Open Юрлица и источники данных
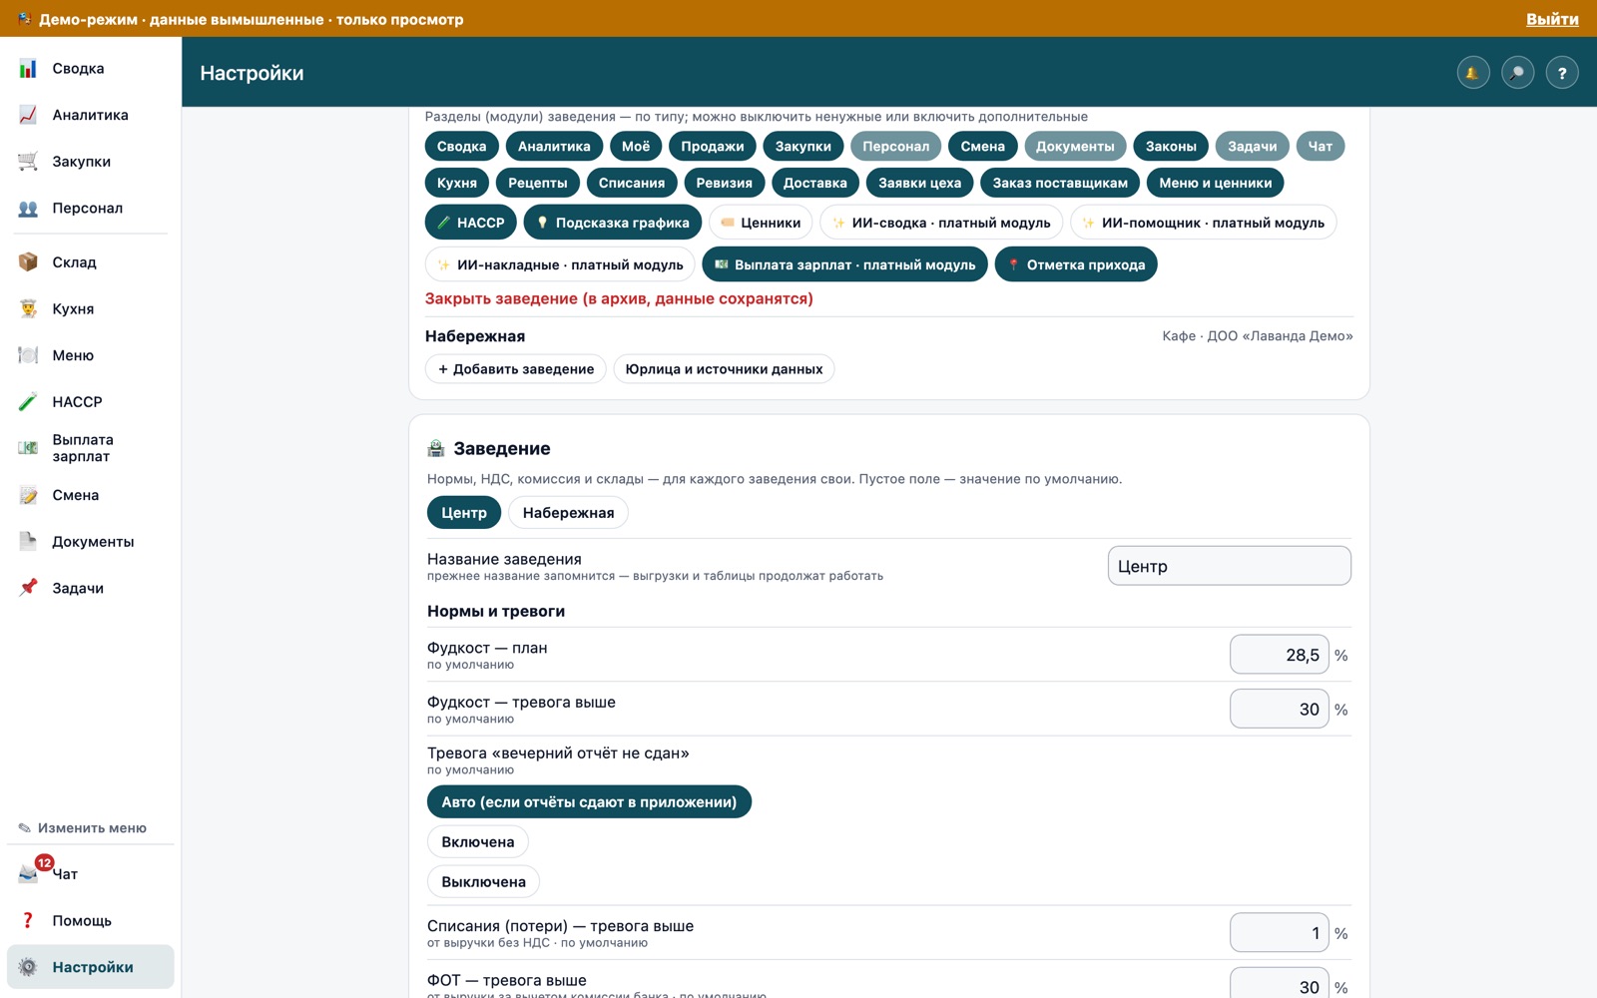The image size is (1597, 998). 724,369
